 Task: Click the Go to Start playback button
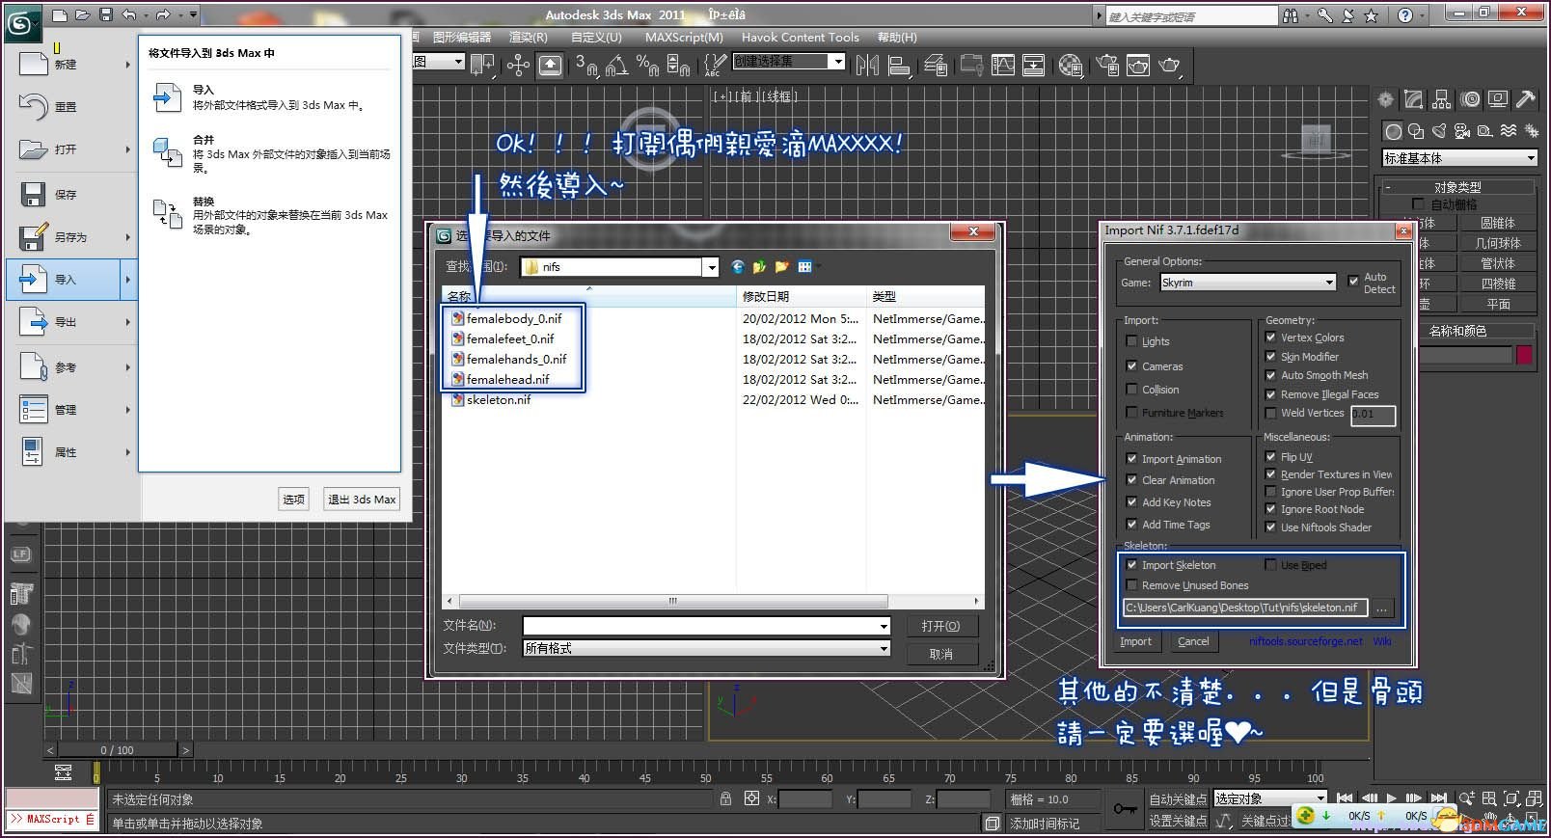(1345, 797)
